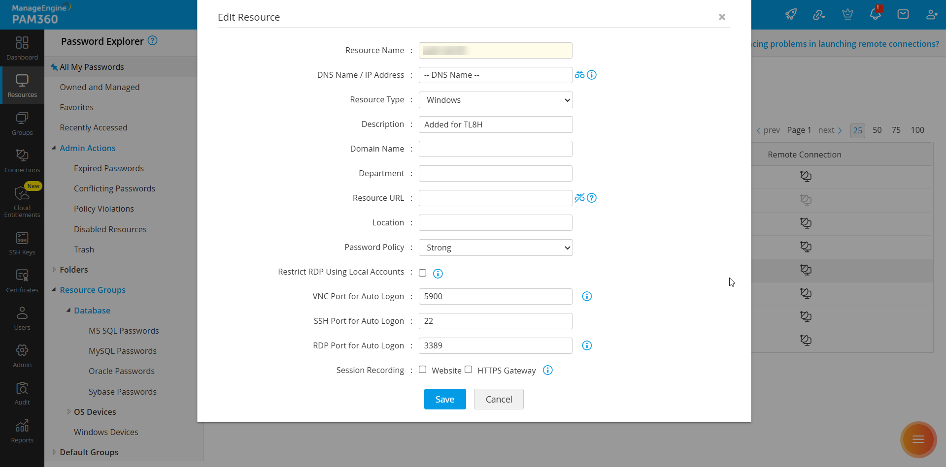Open the Resource Type dropdown

496,100
